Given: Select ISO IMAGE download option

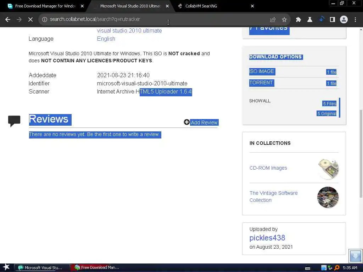Looking at the screenshot, I should click(262, 71).
